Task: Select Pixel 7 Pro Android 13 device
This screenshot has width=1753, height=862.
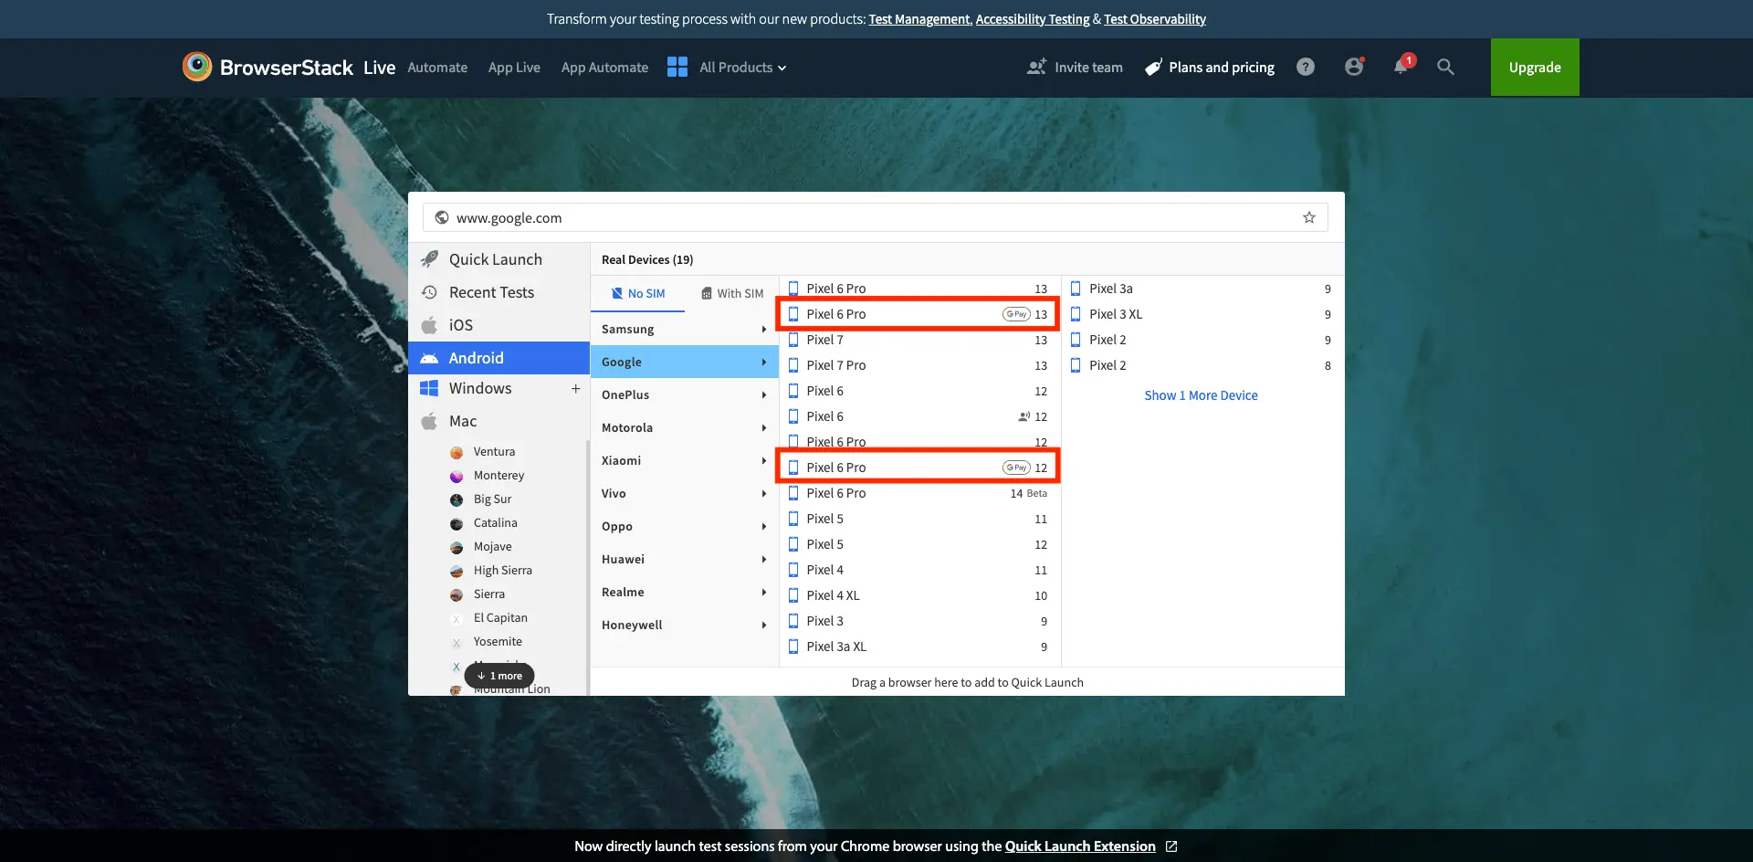Action: pos(918,365)
